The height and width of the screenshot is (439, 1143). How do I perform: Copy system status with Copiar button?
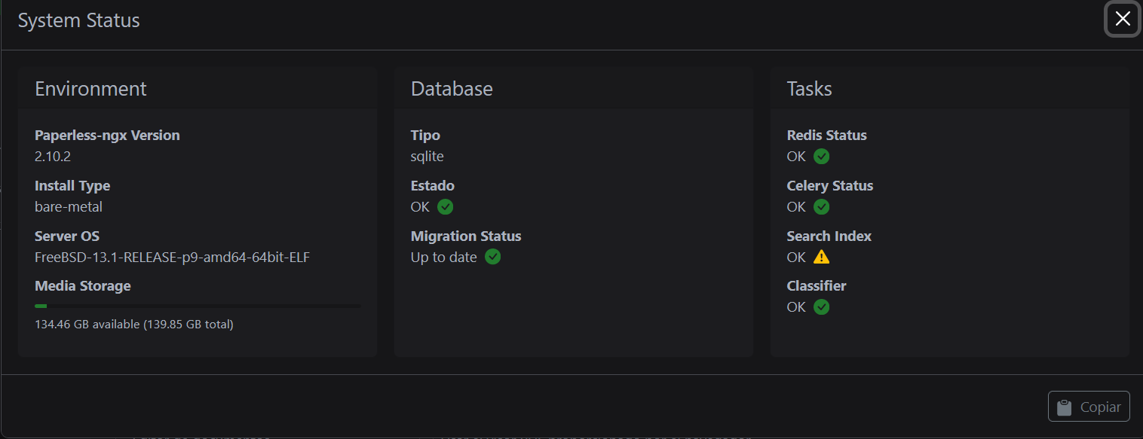pos(1089,407)
